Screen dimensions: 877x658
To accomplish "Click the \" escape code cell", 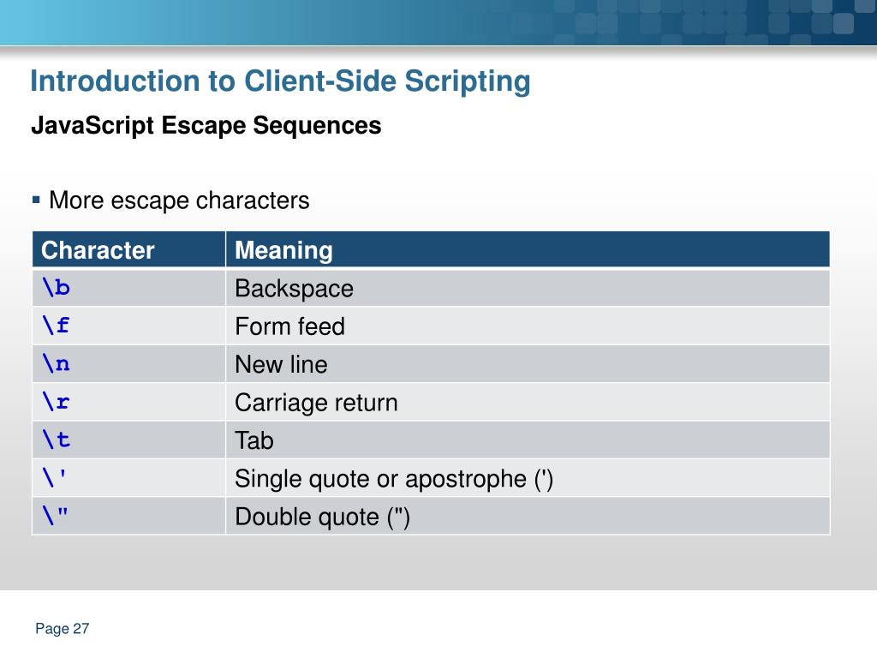I will tap(128, 517).
